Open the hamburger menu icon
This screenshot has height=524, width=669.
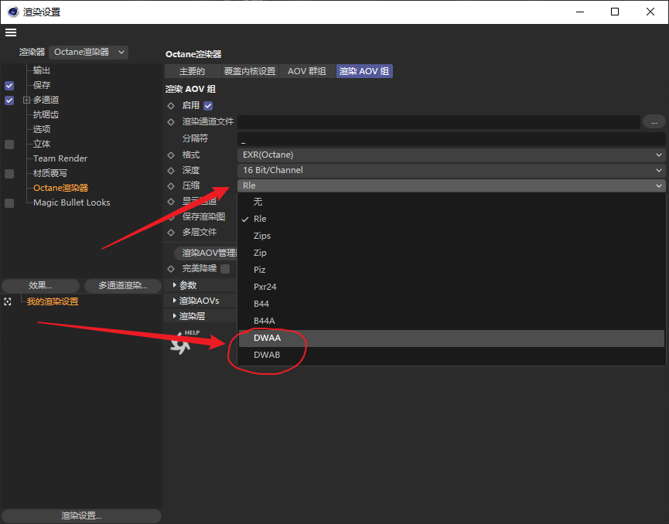11,32
